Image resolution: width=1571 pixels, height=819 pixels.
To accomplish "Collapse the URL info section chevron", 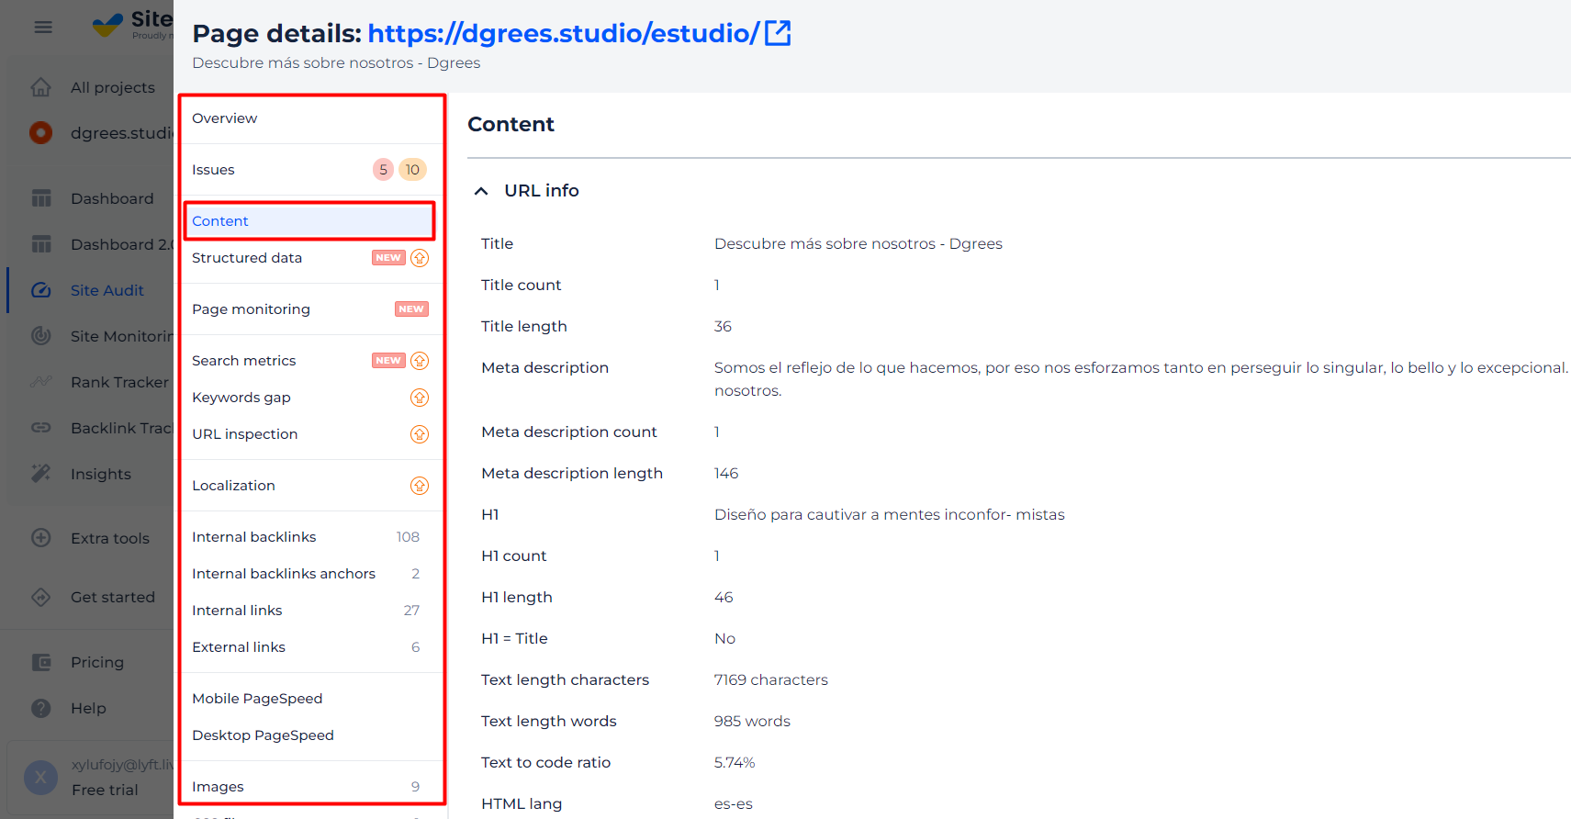I will pyautogui.click(x=481, y=191).
